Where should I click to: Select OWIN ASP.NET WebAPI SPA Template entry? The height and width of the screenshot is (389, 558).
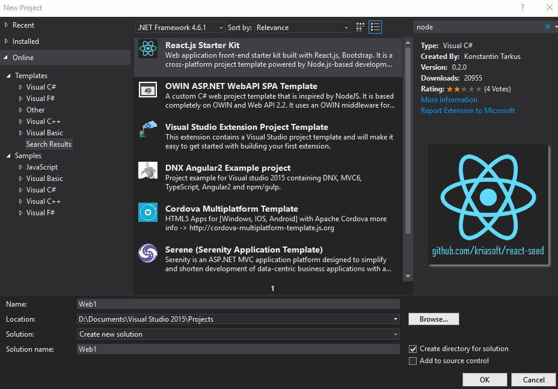268,96
